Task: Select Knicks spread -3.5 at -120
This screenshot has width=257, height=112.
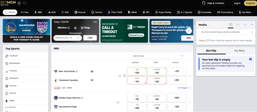Action: coord(137,71)
